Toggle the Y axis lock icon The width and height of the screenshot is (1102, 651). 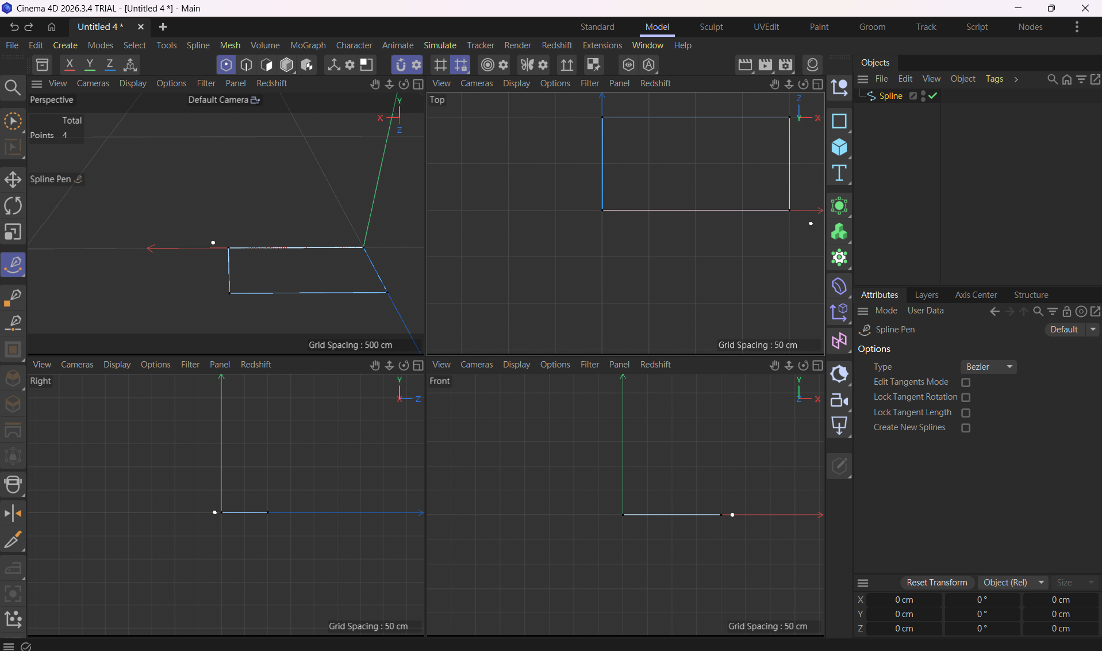(x=90, y=65)
